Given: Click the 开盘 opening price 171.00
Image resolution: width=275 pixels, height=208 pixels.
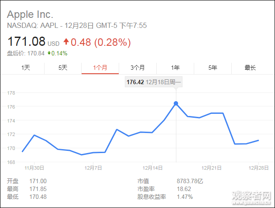Looking at the screenshot, I should [x=38, y=181].
